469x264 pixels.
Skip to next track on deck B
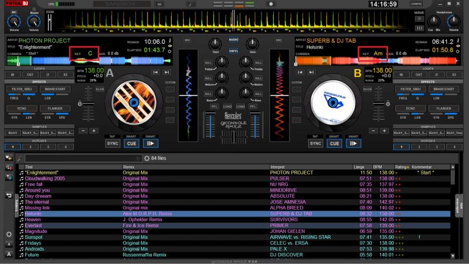(x=311, y=72)
